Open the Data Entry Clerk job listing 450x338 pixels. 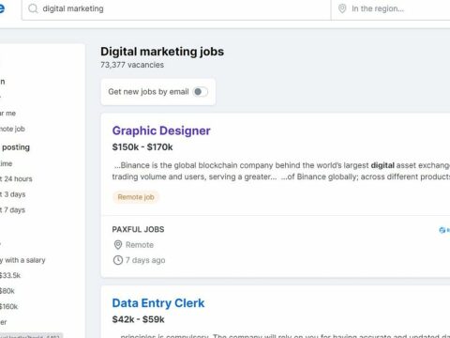click(x=158, y=303)
